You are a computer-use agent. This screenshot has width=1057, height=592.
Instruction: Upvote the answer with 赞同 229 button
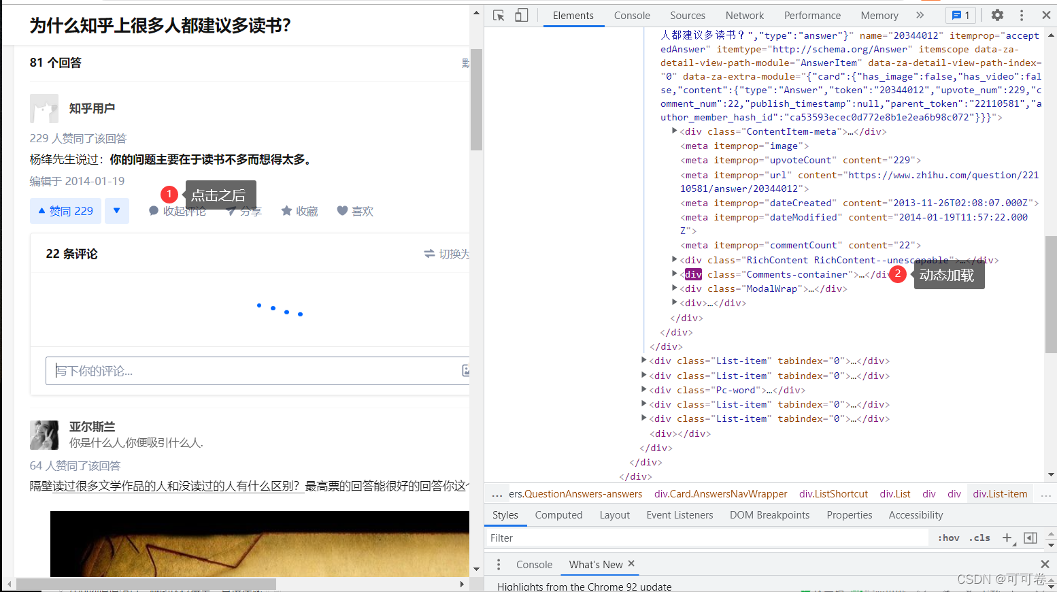tap(65, 211)
